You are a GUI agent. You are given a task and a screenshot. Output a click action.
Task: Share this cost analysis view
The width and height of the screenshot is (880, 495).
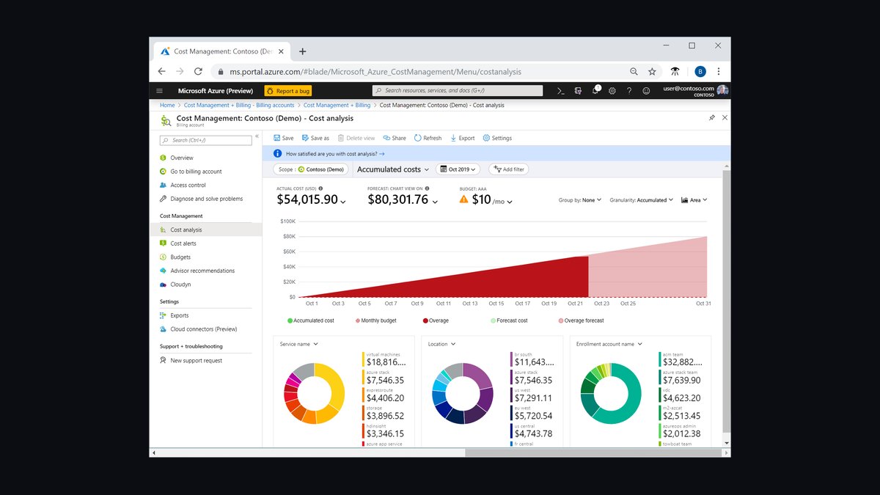[x=395, y=138]
